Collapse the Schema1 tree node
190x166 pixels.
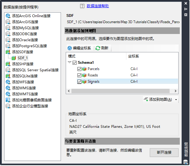(x=70, y=63)
